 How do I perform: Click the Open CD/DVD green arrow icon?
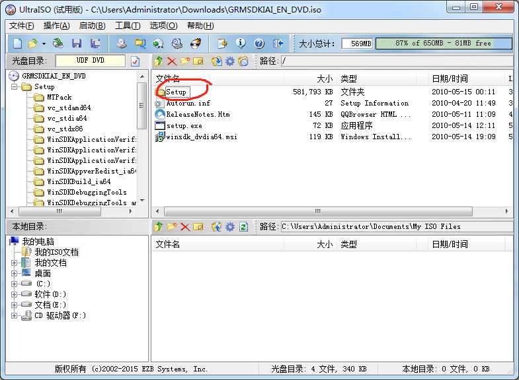pyautogui.click(x=58, y=44)
